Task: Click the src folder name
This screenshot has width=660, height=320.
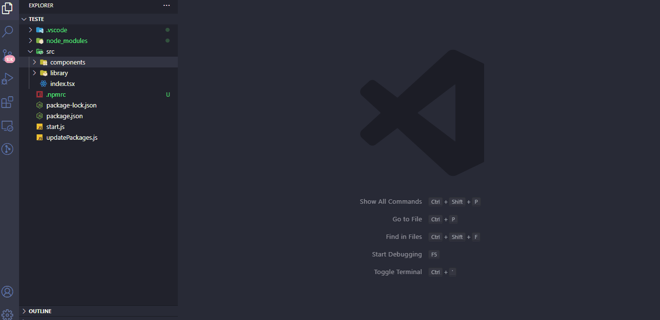Action: tap(50, 51)
